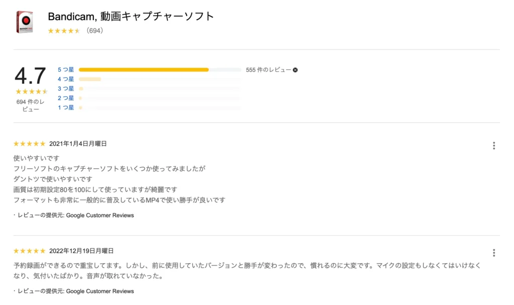Screen dimensions: 514x305
Task: Click the stars on the January 2021 review
Action: click(x=29, y=143)
